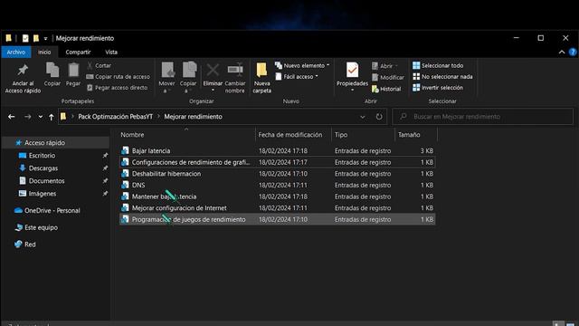Image resolution: width=579 pixels, height=326 pixels.
Task: Click Abrir in the ribbon
Action: click(384, 66)
